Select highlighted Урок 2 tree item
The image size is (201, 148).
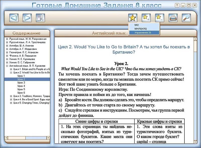click(x=27, y=79)
